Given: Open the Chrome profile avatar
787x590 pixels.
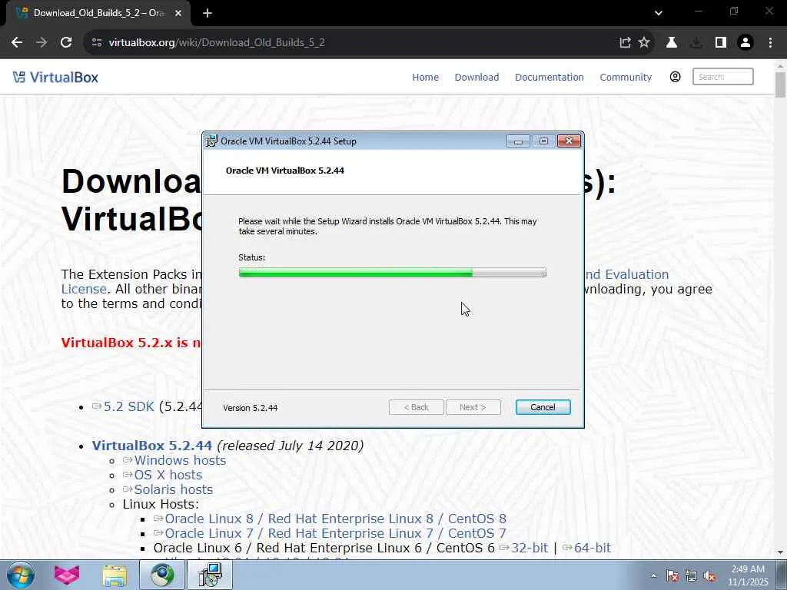Looking at the screenshot, I should click(745, 43).
